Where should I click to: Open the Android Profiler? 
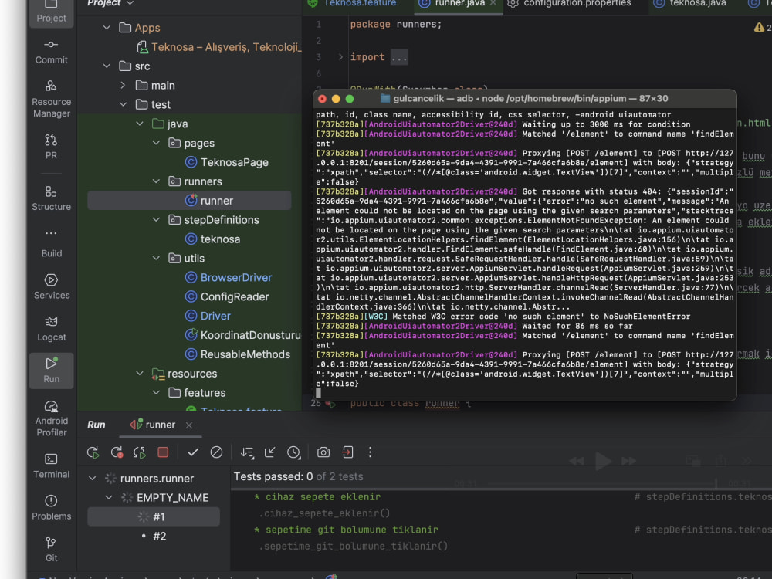click(x=51, y=418)
